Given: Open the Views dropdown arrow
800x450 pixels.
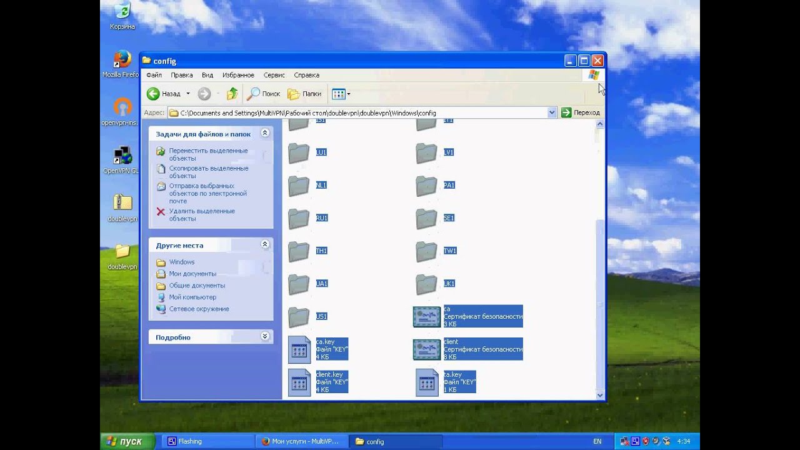Looking at the screenshot, I should click(349, 94).
